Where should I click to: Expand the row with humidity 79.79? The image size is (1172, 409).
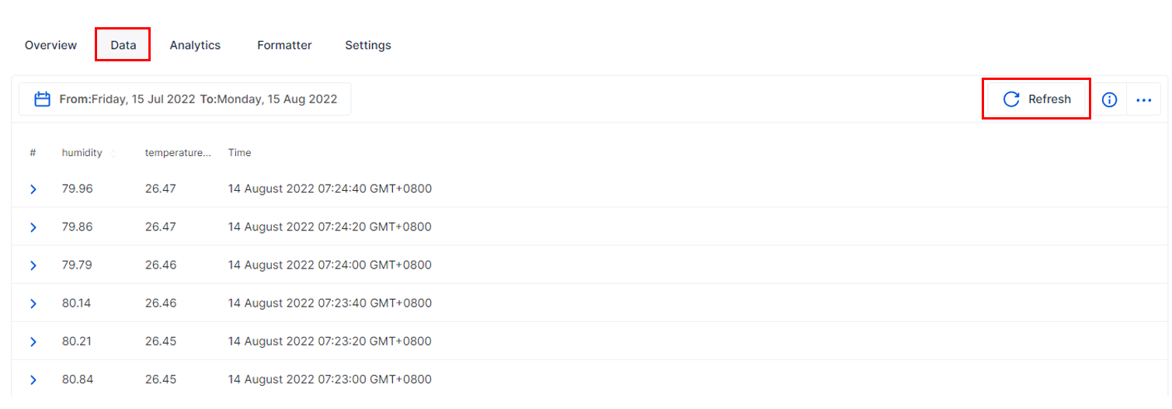pos(33,265)
